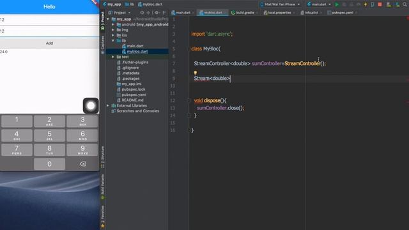Switch to the main.dart editor tab
This screenshot has height=230, width=409.
coord(183,13)
